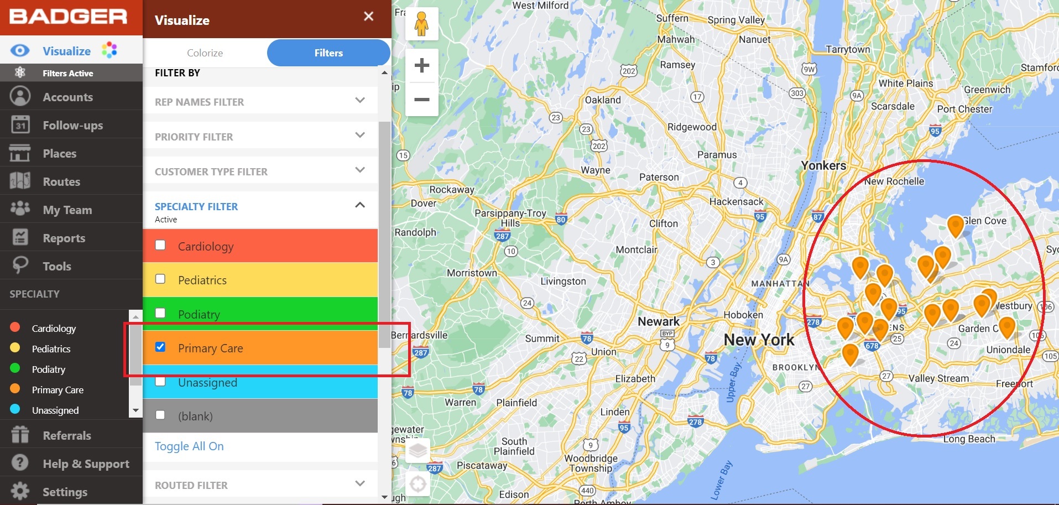Click the yellow Pediatrics legend dot

tap(15, 348)
